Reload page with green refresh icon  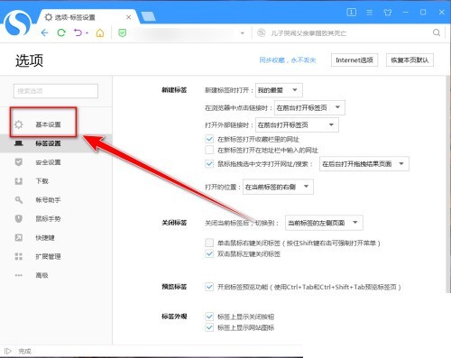pyautogui.click(x=61, y=32)
